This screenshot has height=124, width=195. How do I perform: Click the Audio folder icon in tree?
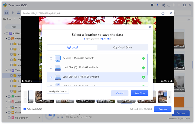13,102
